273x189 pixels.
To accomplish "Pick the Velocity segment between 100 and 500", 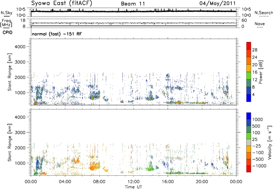I will 249,129.
